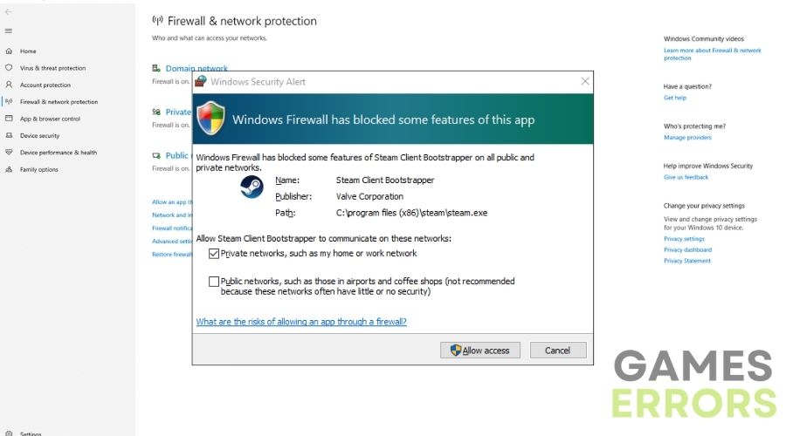Image resolution: width=786 pixels, height=436 pixels.
Task: Open Family options icon
Action: 9,169
